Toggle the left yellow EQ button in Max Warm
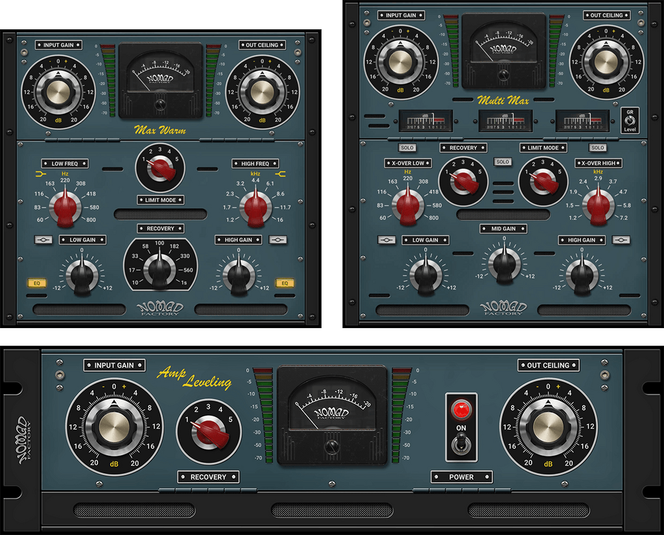 point(37,283)
